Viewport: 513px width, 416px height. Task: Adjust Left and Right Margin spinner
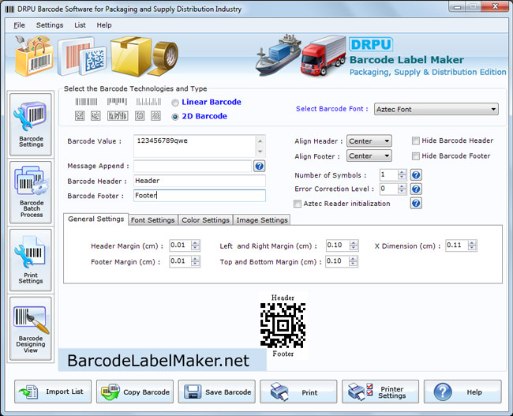354,245
